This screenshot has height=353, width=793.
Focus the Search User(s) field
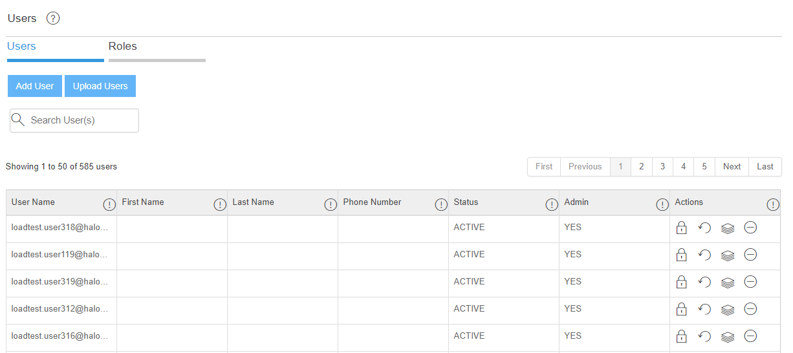click(x=81, y=120)
